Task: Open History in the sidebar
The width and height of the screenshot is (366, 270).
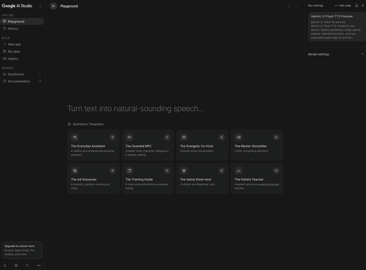Action: point(22,28)
